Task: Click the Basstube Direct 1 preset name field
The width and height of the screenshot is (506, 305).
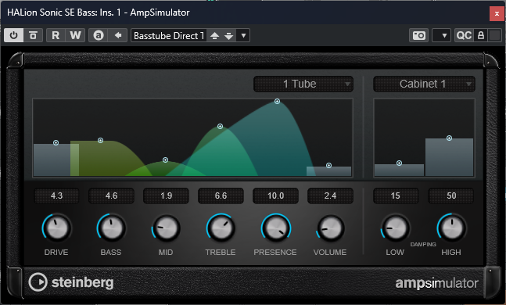Action: tap(169, 35)
